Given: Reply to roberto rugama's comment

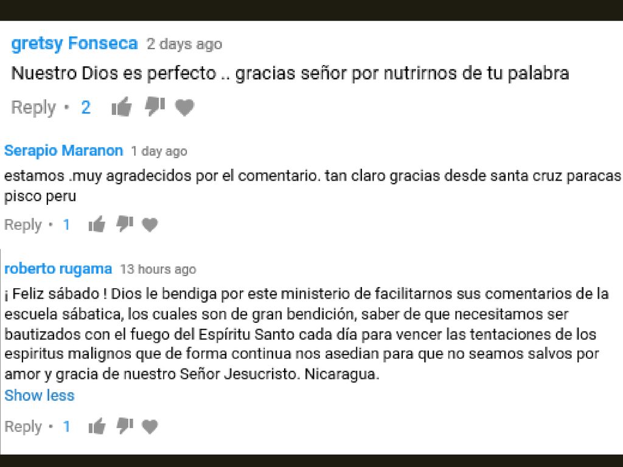Looking at the screenshot, I should click(23, 427).
